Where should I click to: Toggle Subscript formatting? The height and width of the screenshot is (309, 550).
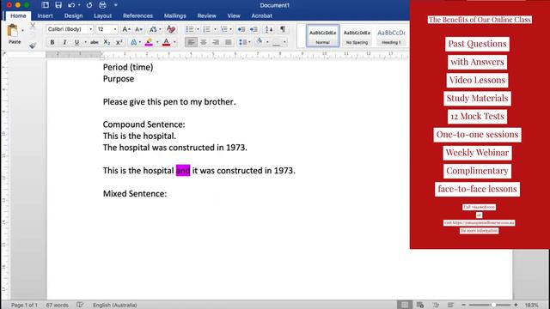[x=107, y=42]
